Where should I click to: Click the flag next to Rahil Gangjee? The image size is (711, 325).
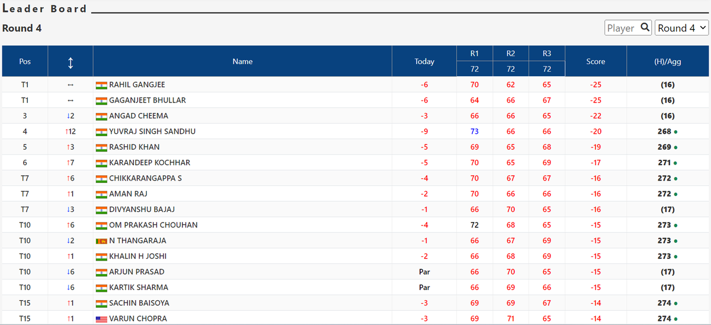(101, 85)
